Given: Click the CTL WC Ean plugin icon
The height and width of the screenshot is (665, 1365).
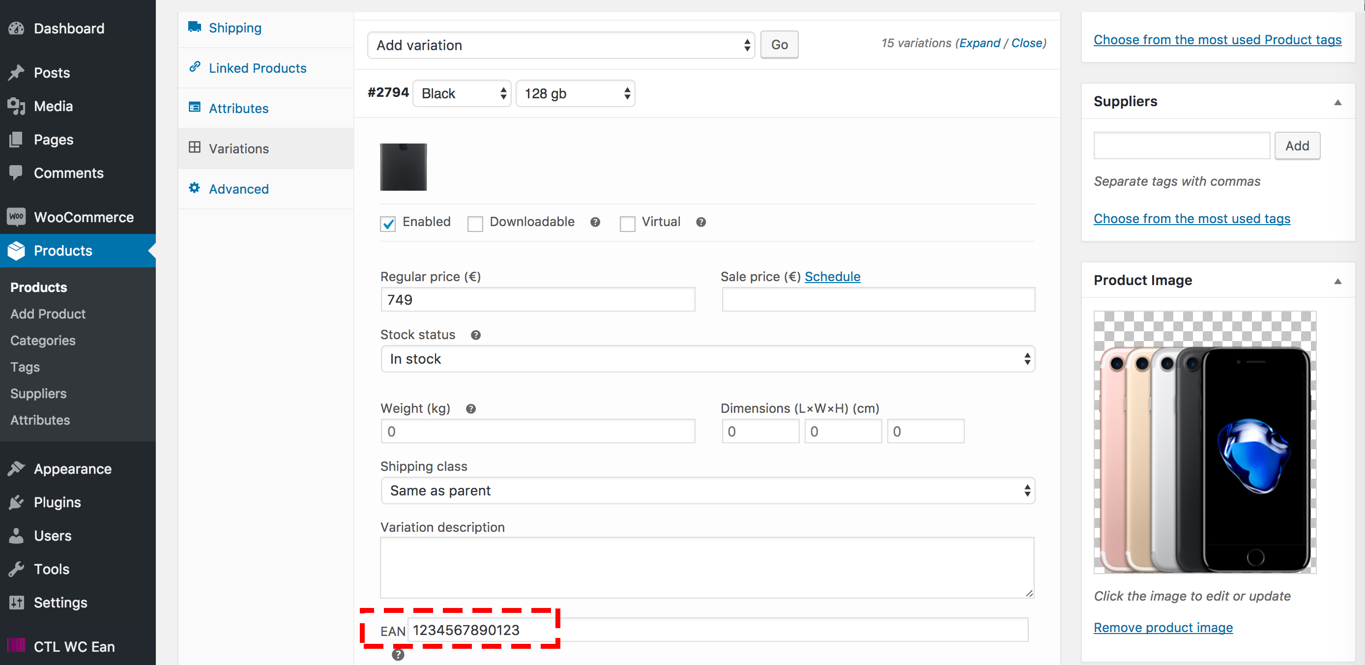Looking at the screenshot, I should [16, 646].
